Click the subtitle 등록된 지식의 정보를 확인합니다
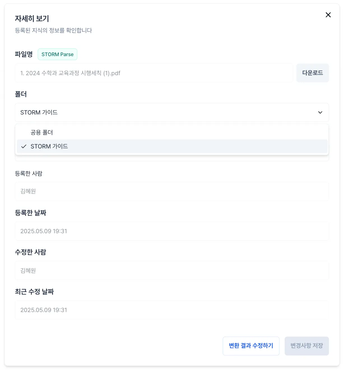This screenshot has width=344, height=371. 54,30
